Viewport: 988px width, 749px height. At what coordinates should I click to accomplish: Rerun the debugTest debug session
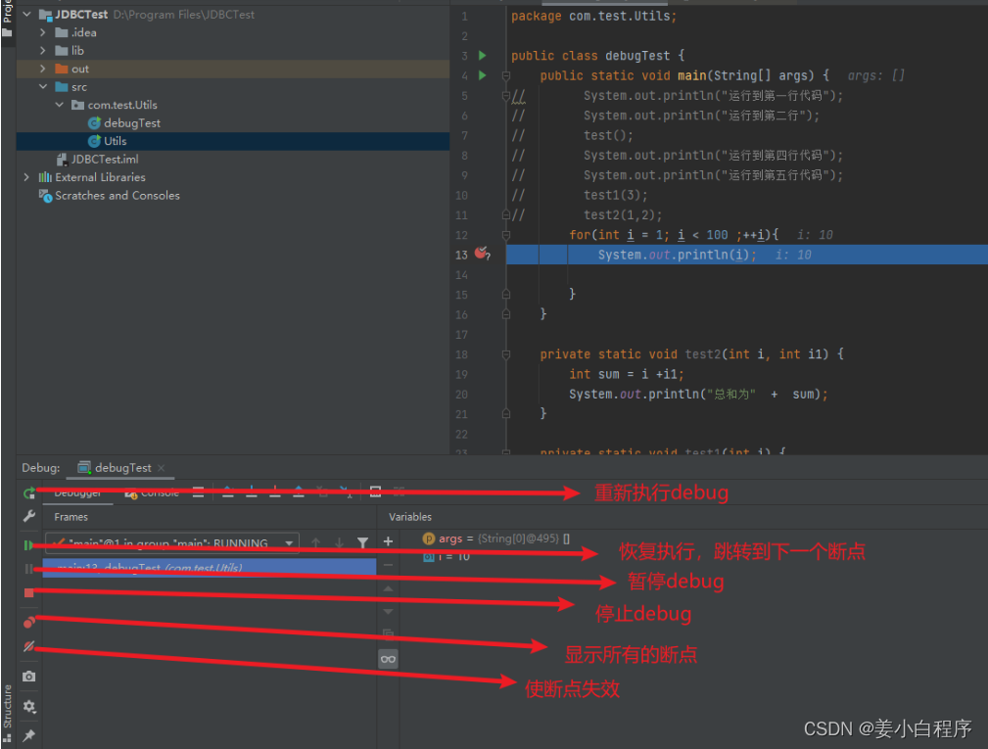[28, 492]
